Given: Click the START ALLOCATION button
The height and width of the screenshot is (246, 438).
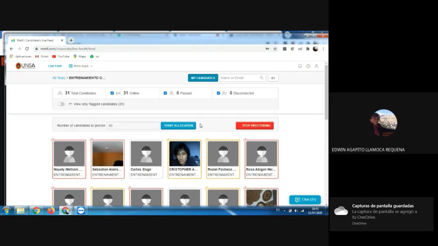Looking at the screenshot, I should click(178, 125).
